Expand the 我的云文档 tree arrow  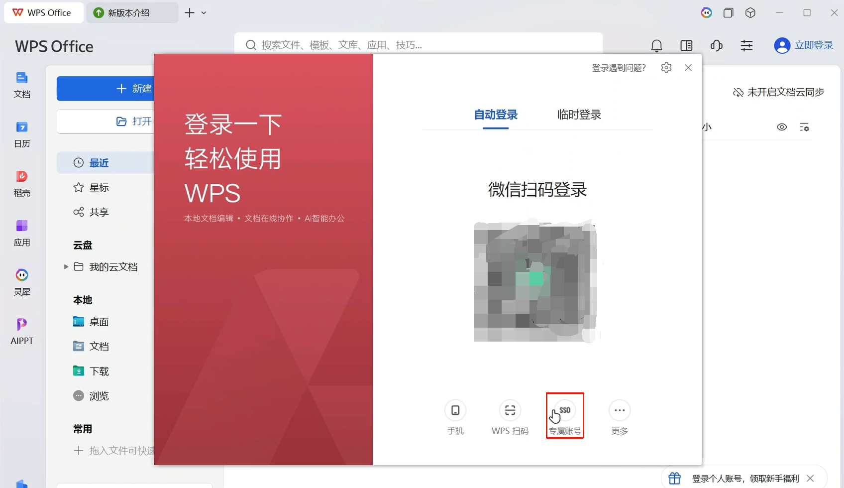pos(66,267)
